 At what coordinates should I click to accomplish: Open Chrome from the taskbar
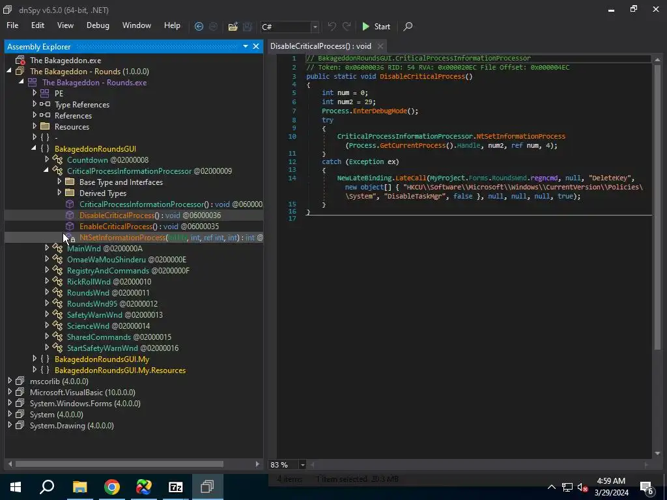point(112,487)
